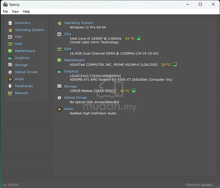Viewport: 220px width, 188px height.
Task: Click the CPU chip icon in sidebar
Action: click(10, 37)
